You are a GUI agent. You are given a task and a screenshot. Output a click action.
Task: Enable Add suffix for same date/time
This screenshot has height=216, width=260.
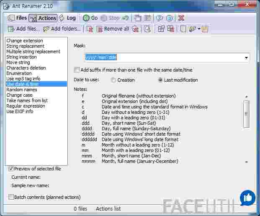[x=77, y=70]
